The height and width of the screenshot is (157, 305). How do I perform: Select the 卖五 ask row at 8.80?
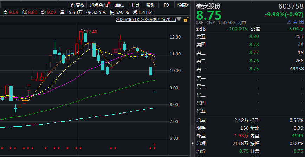(250, 36)
